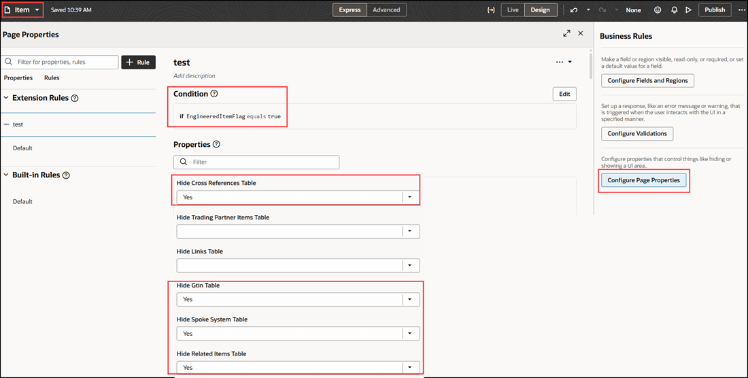The image size is (748, 378).
Task: Click the properties Filter input
Action: [x=256, y=162]
